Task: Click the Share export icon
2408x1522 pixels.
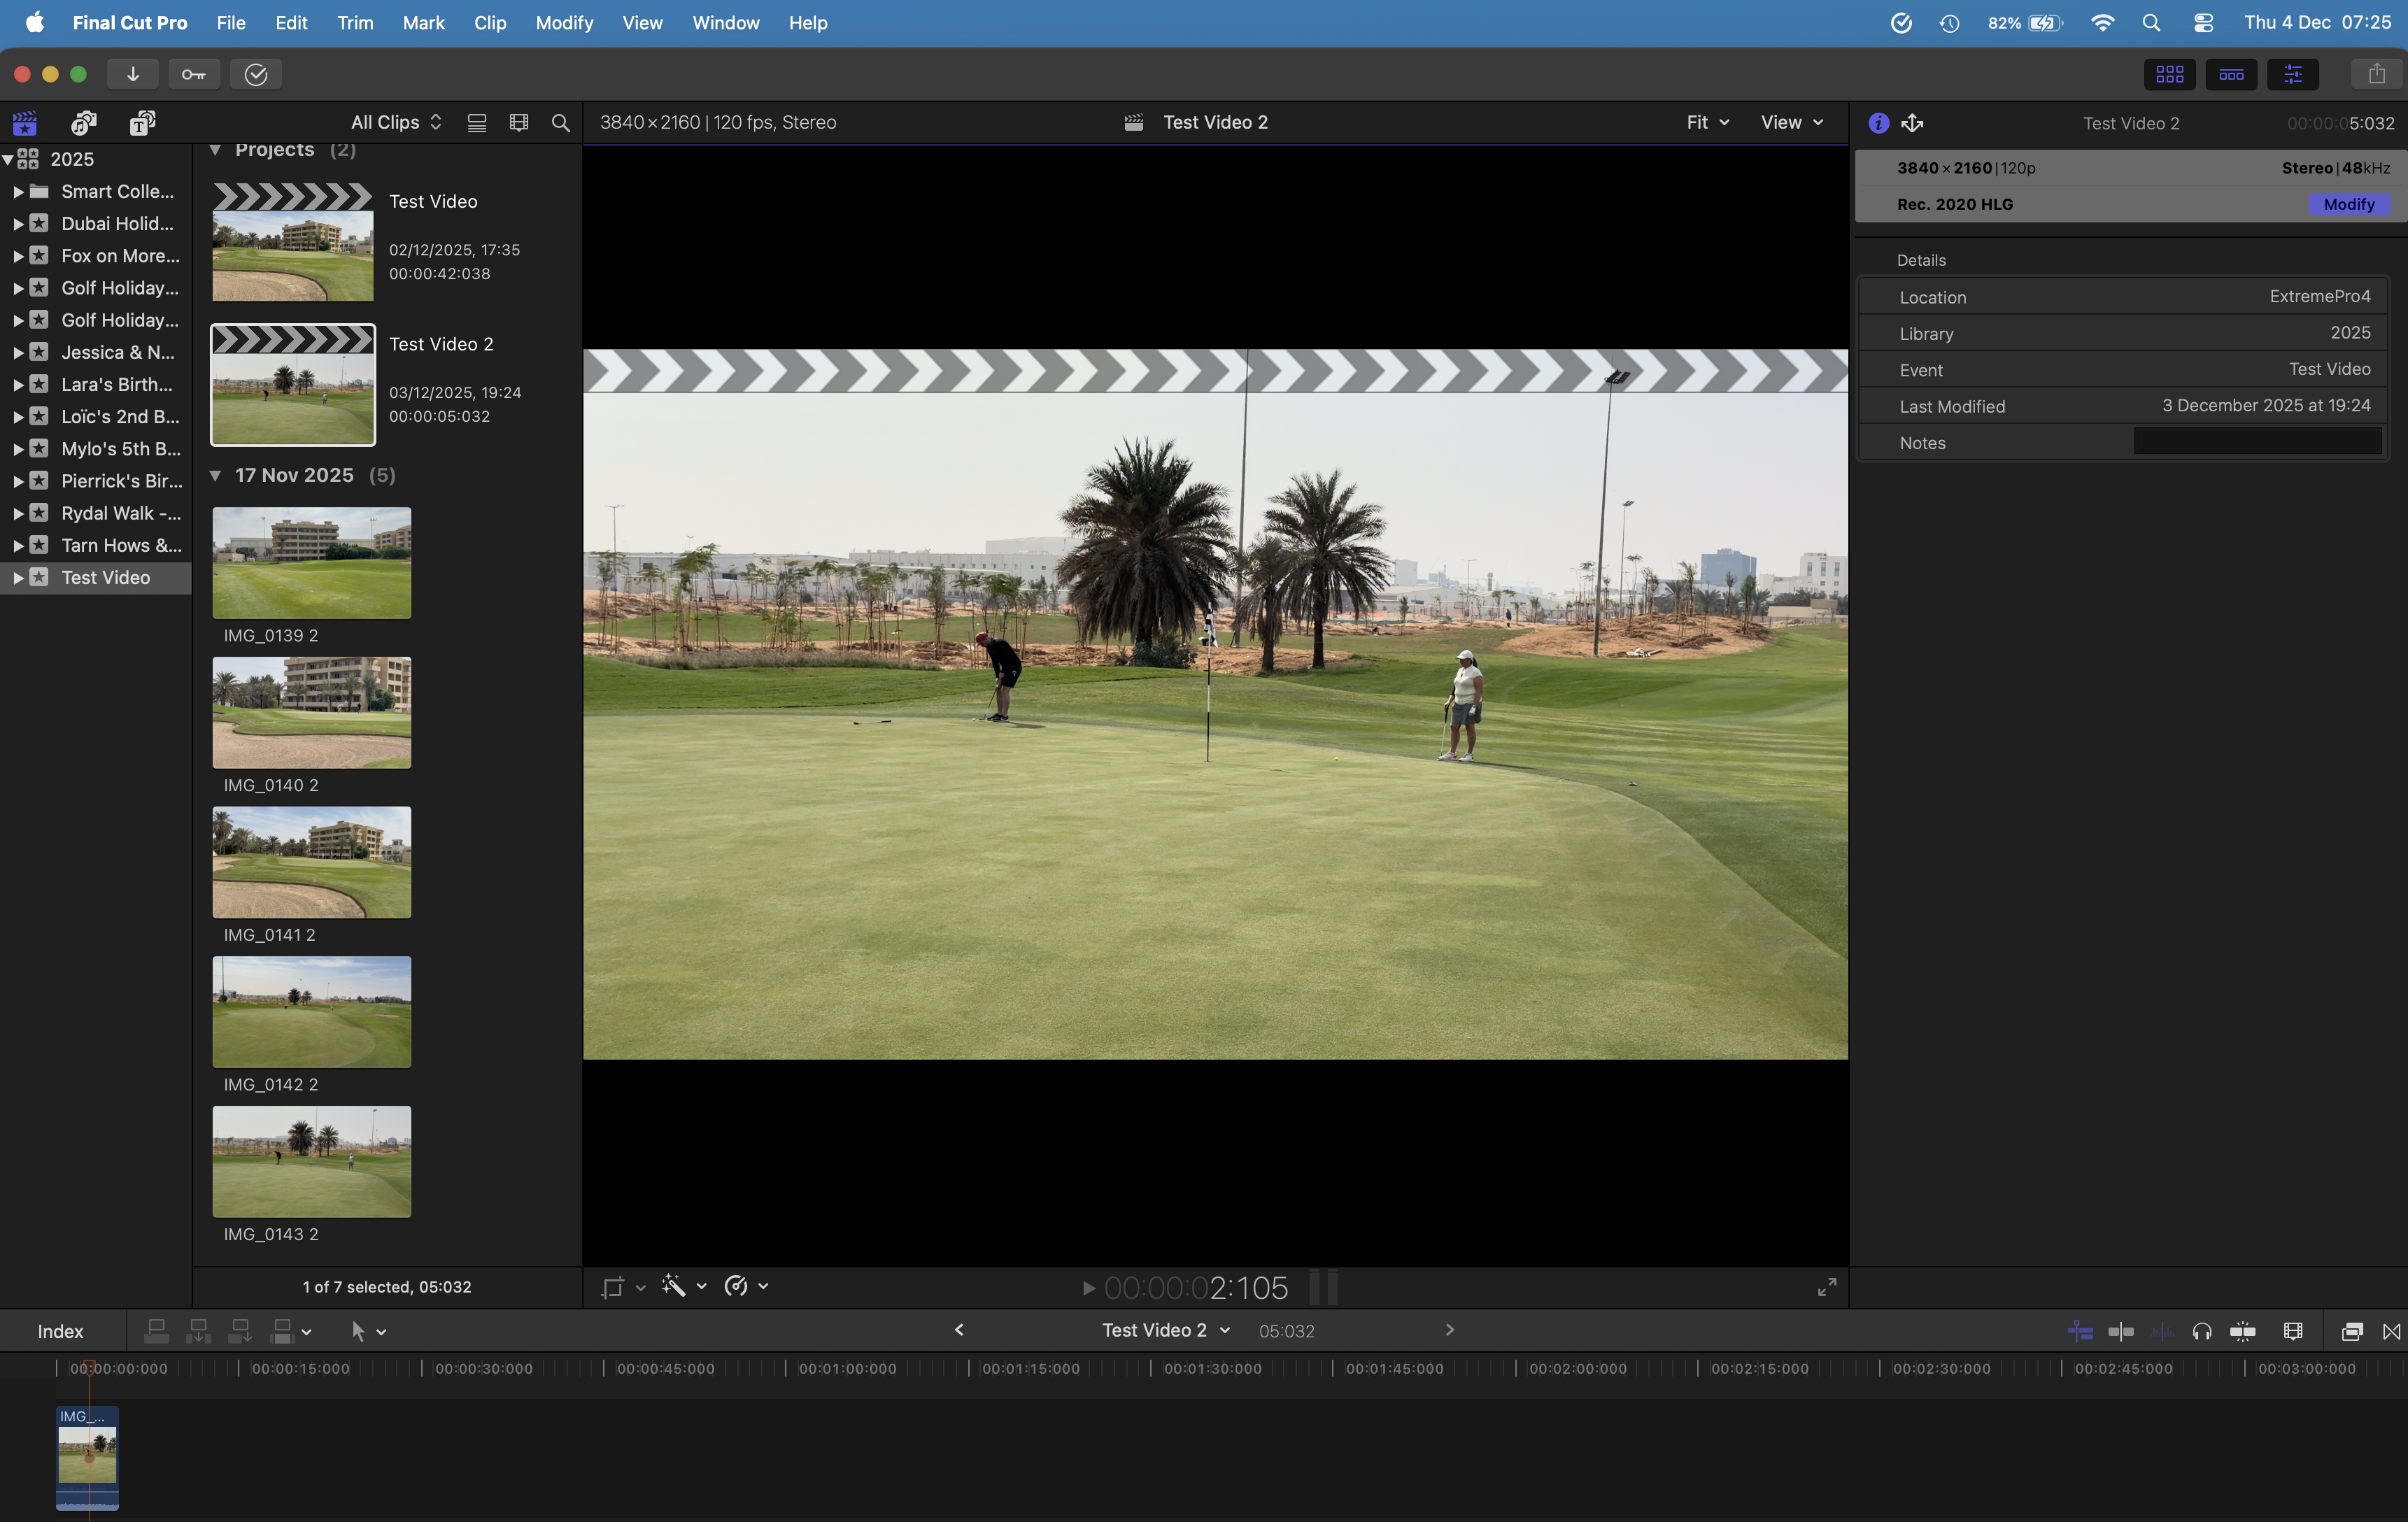Action: (x=2376, y=74)
